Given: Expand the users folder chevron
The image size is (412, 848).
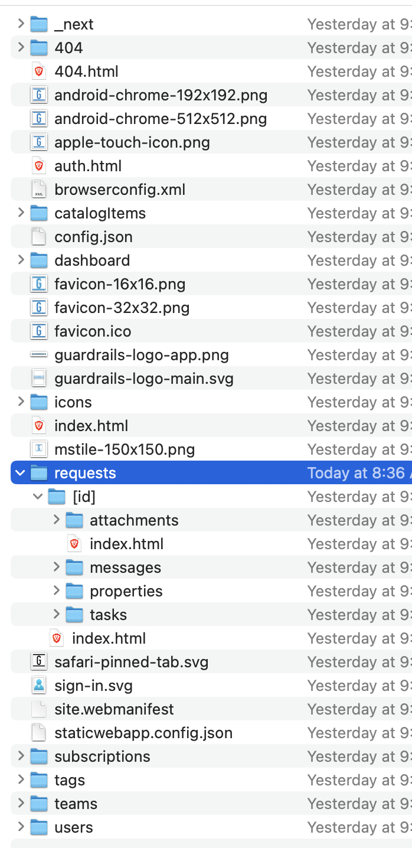Looking at the screenshot, I should pyautogui.click(x=21, y=827).
